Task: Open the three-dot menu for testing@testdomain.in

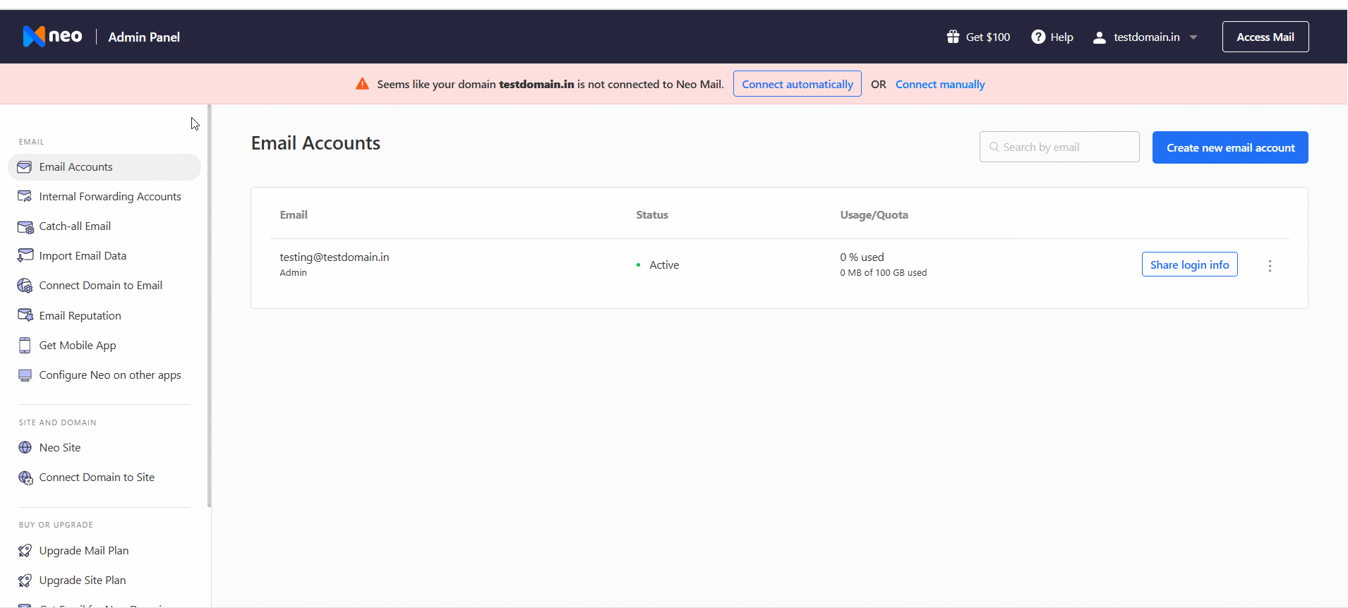Action: tap(1270, 266)
